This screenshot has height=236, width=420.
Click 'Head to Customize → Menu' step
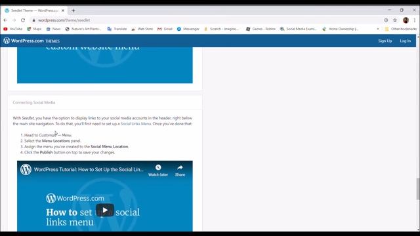tap(48, 135)
